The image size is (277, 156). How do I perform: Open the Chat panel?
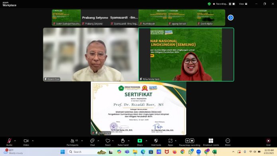(92, 142)
